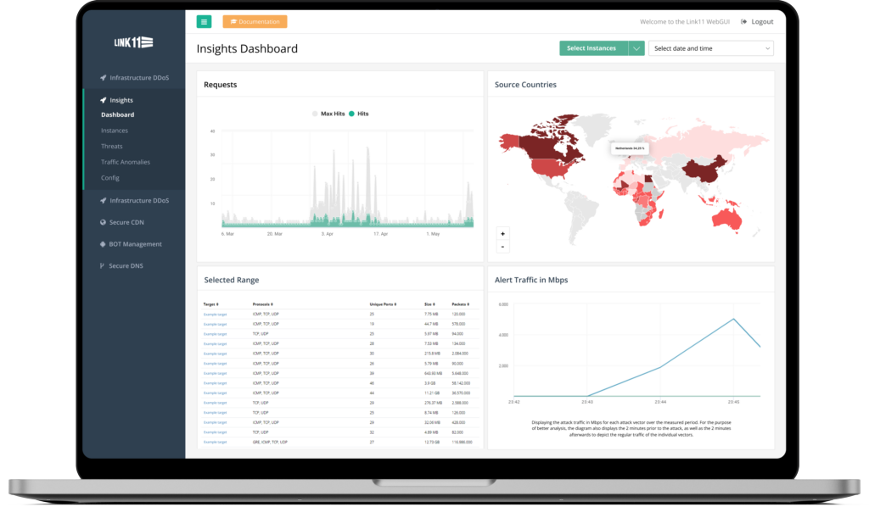Click the Logout icon in the header
The height and width of the screenshot is (507, 869).
pos(744,22)
